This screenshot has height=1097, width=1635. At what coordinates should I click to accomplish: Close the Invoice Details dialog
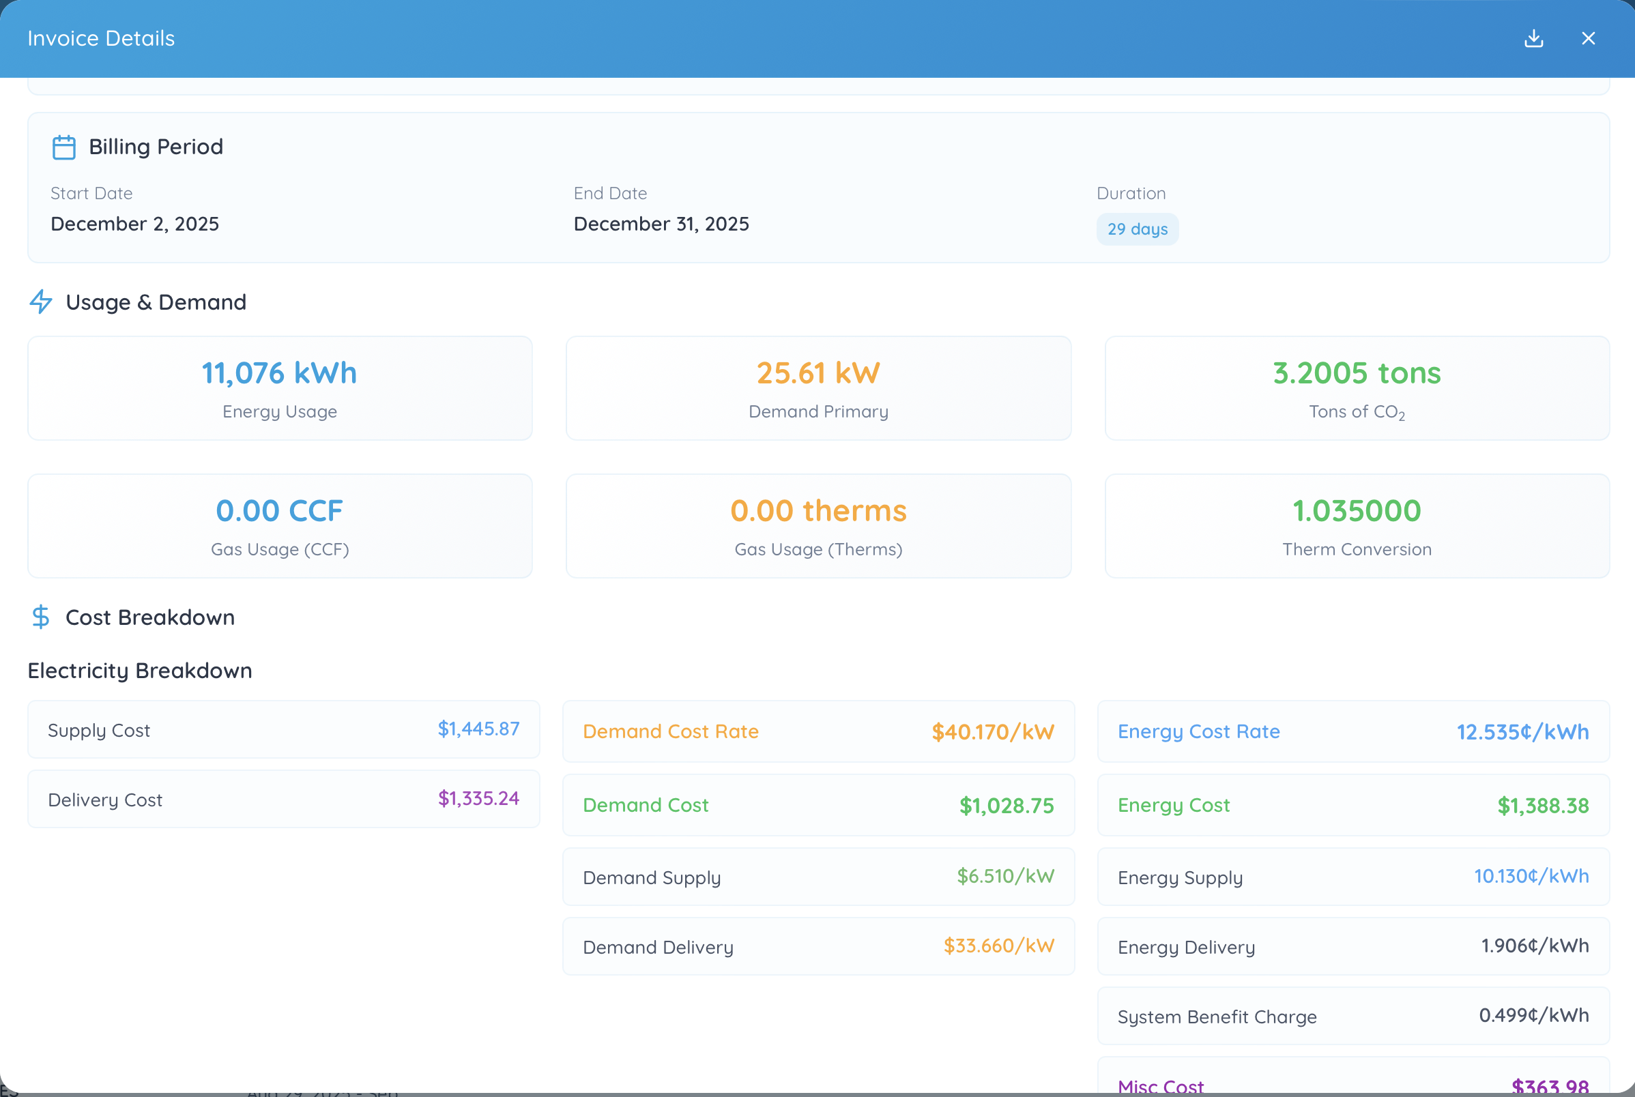[x=1588, y=38]
